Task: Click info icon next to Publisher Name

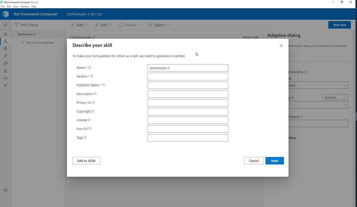Action: [x=104, y=85]
